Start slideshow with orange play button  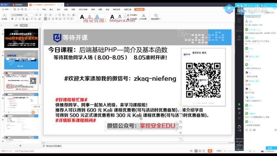(210, 151)
